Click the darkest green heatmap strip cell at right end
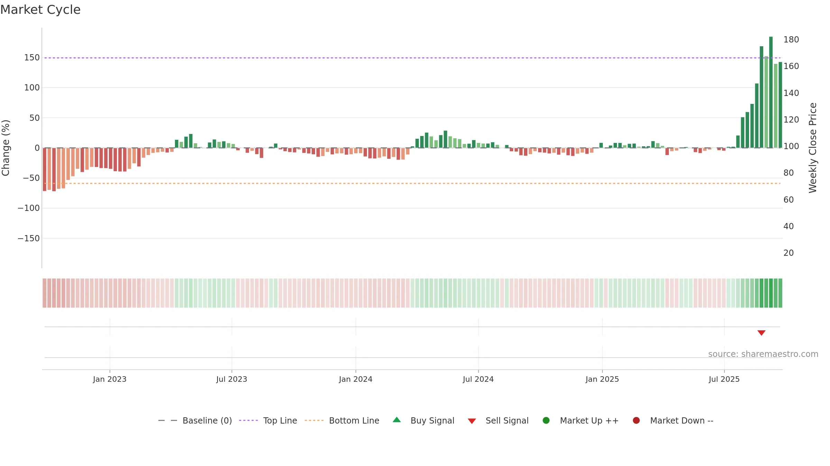The image size is (830, 466). (x=771, y=293)
